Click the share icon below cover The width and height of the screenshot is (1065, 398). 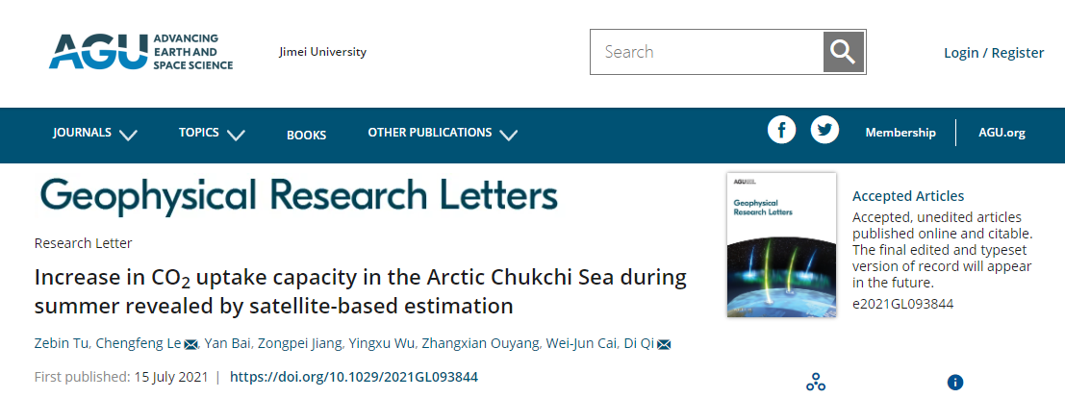pos(816,383)
